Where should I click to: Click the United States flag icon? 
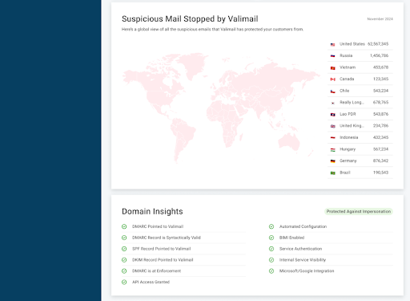pos(332,44)
